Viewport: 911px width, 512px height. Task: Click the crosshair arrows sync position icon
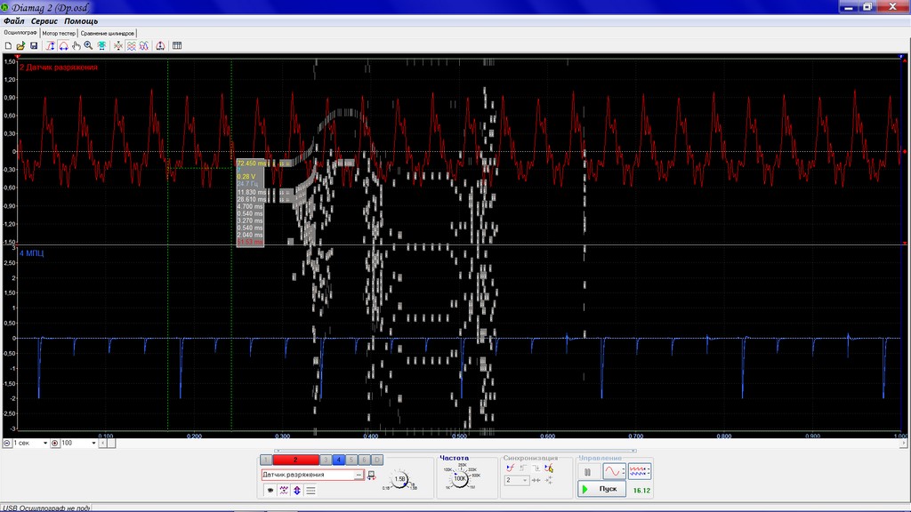coord(549,481)
